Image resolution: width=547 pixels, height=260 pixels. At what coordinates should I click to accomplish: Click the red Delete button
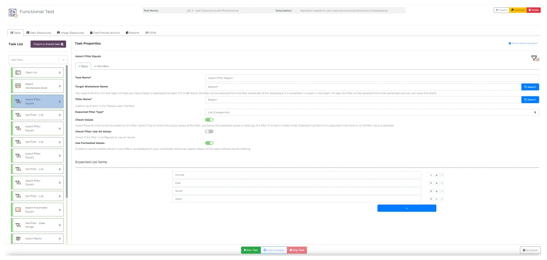tap(533, 10)
